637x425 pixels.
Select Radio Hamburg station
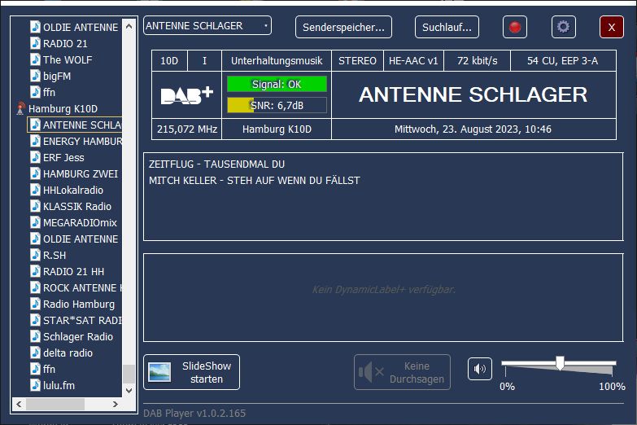[x=79, y=304]
